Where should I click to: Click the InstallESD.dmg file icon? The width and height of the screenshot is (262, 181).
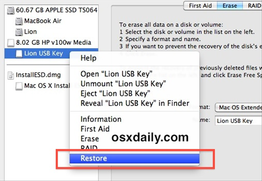11,75
